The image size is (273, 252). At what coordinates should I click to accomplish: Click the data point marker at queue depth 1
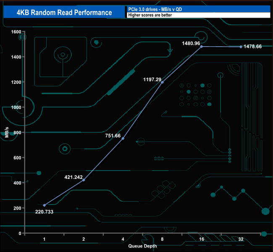(45, 205)
